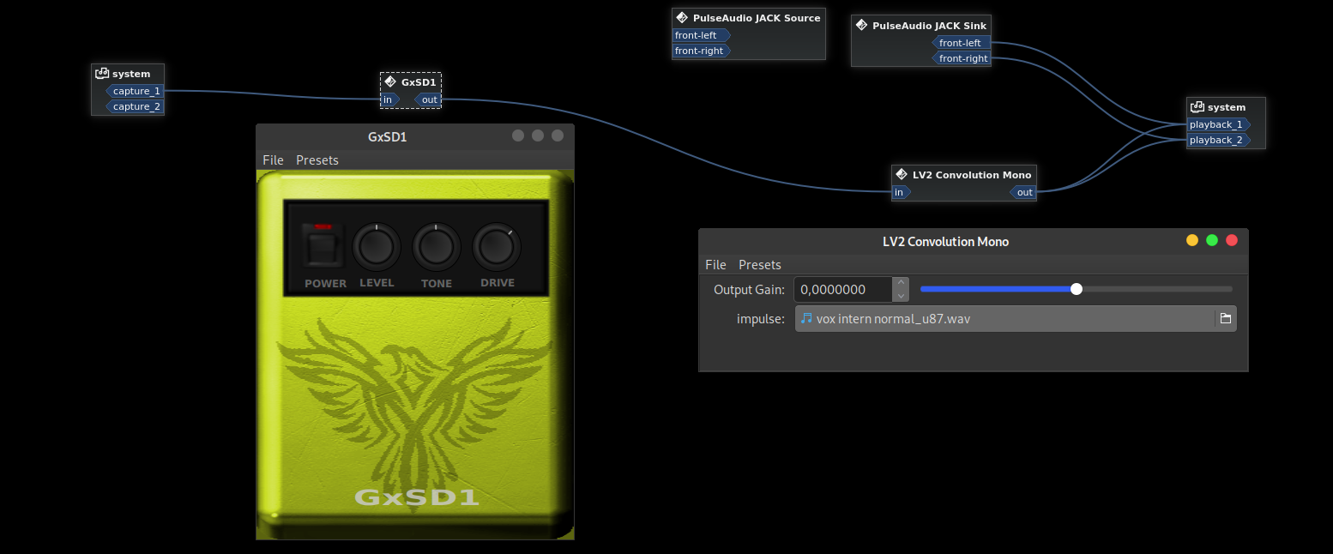The image size is (1333, 554).
Task: Click the Output Gain value field
Action: (x=843, y=290)
